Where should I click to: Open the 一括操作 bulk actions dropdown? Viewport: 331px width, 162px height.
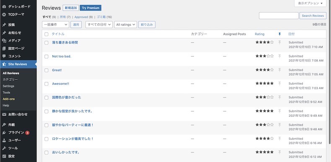click(56, 25)
